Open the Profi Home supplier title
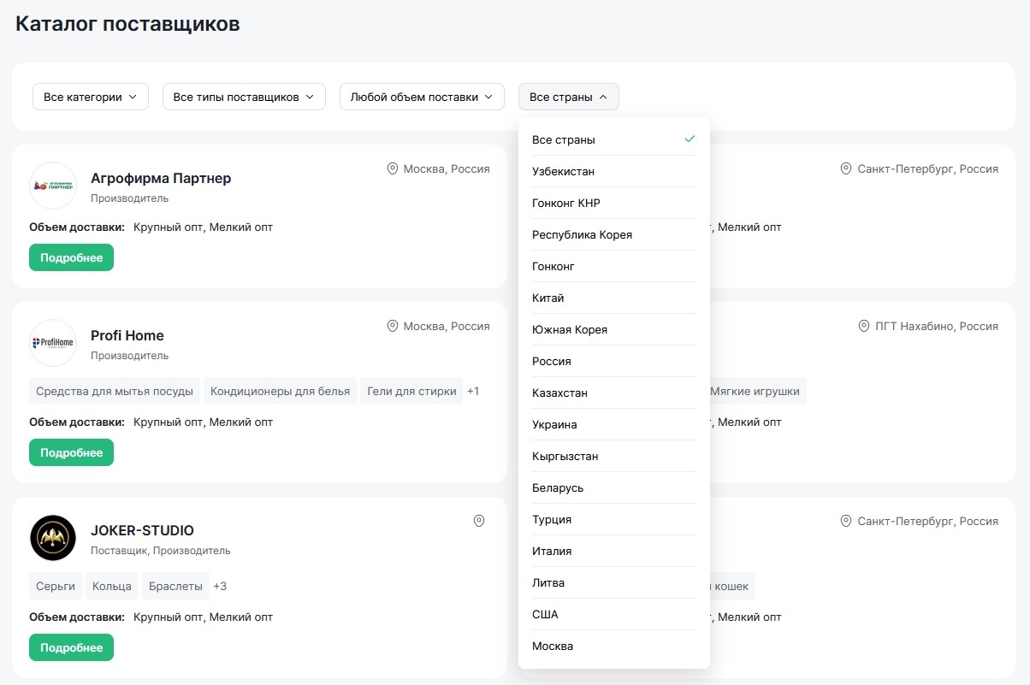1030x685 pixels. click(x=127, y=335)
